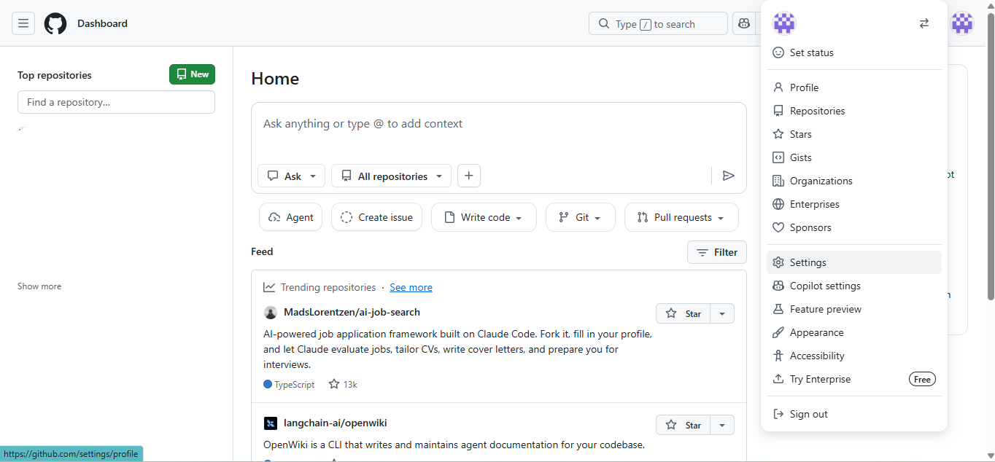The height and width of the screenshot is (462, 995).
Task: Click the plus button to add context
Action: click(x=469, y=176)
